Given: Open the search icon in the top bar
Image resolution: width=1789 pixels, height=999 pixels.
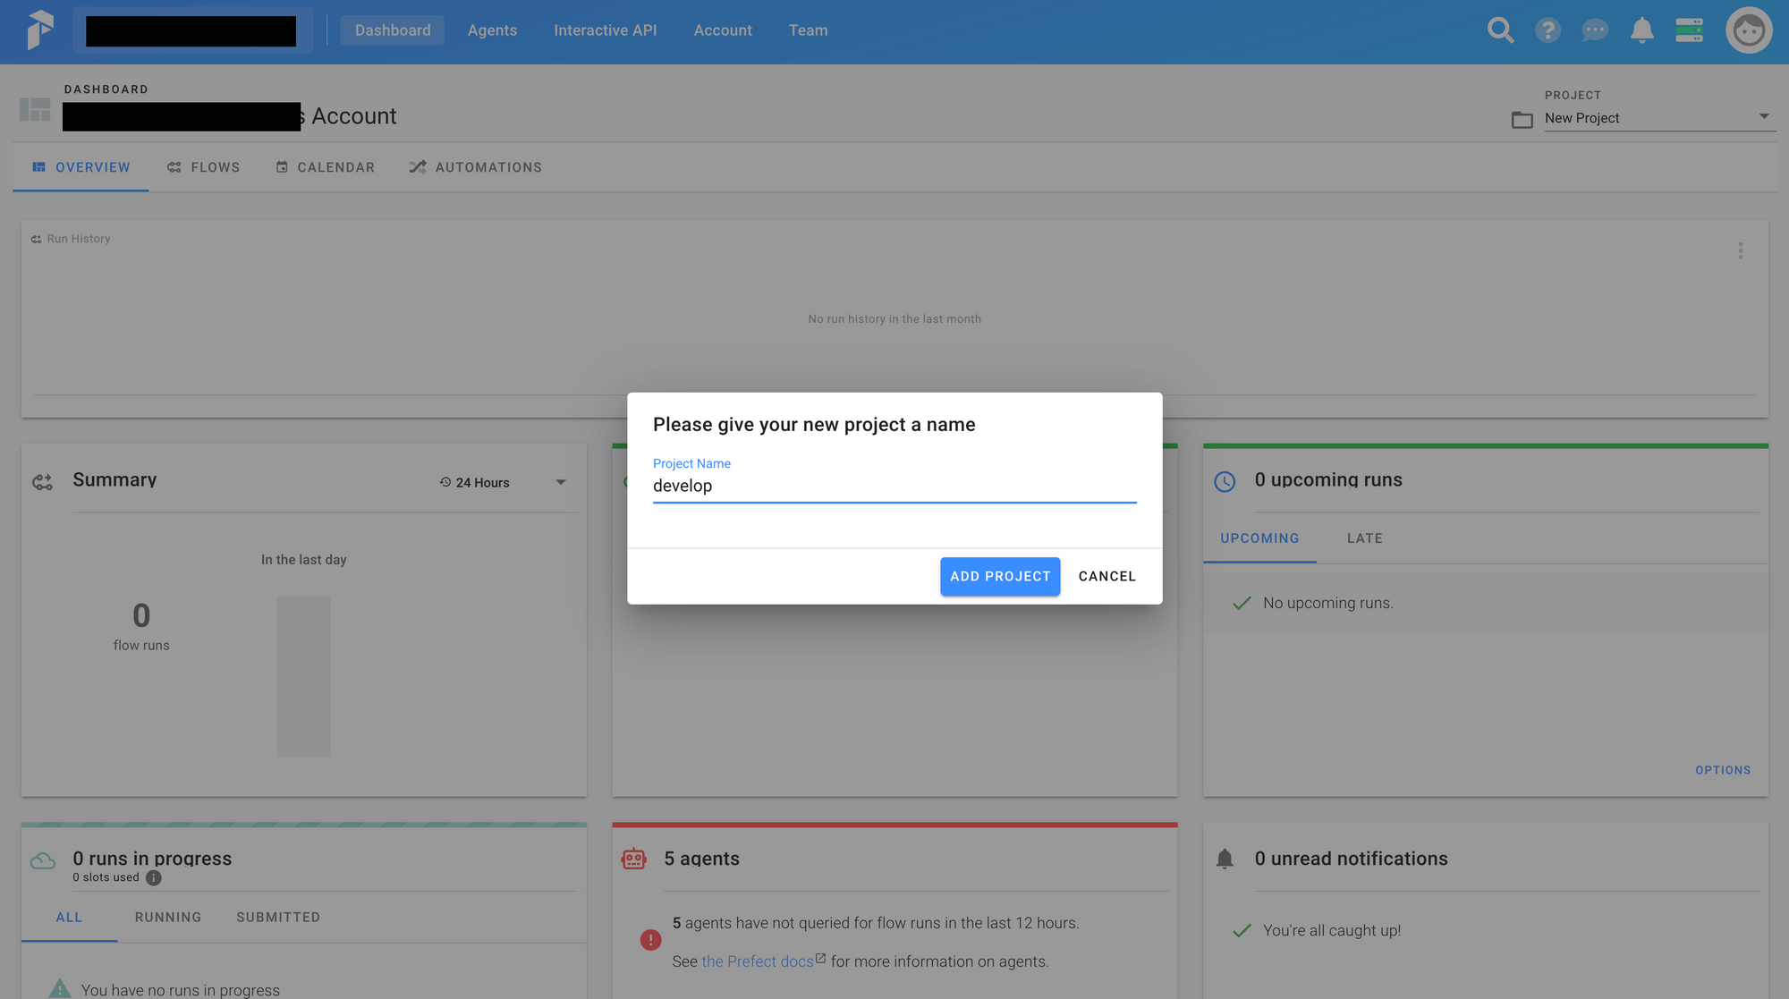Looking at the screenshot, I should (1501, 30).
